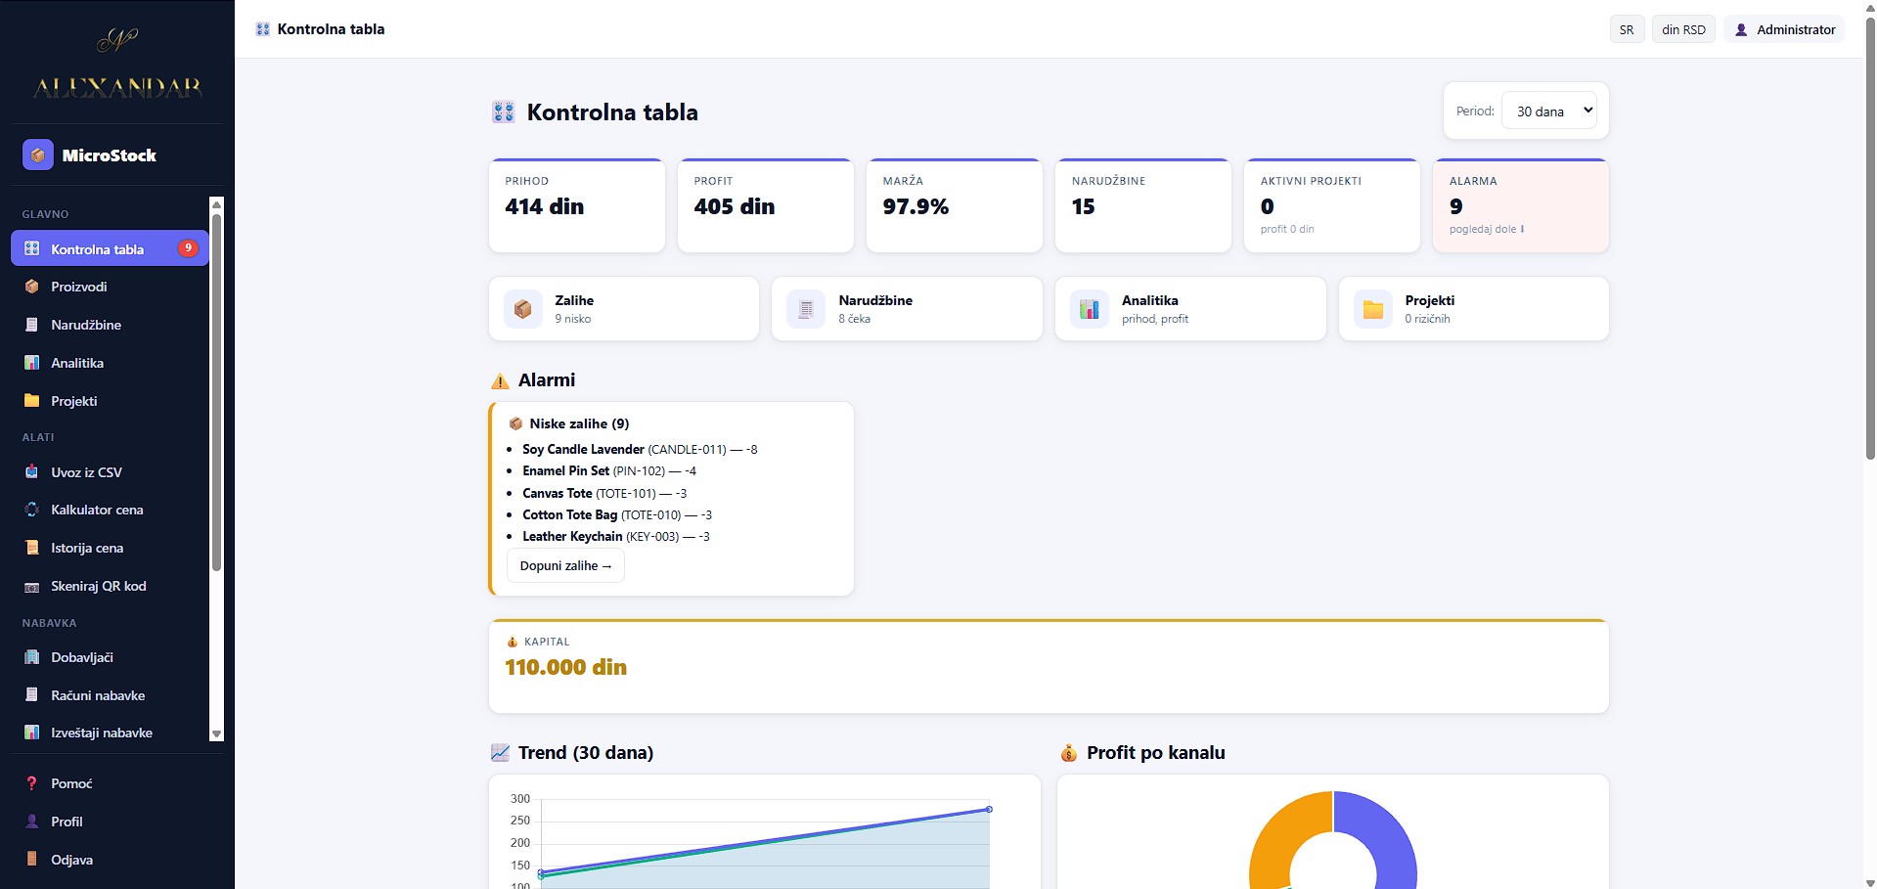Image resolution: width=1877 pixels, height=889 pixels.
Task: Click the Narudžbine sidebar document icon
Action: 32,325
